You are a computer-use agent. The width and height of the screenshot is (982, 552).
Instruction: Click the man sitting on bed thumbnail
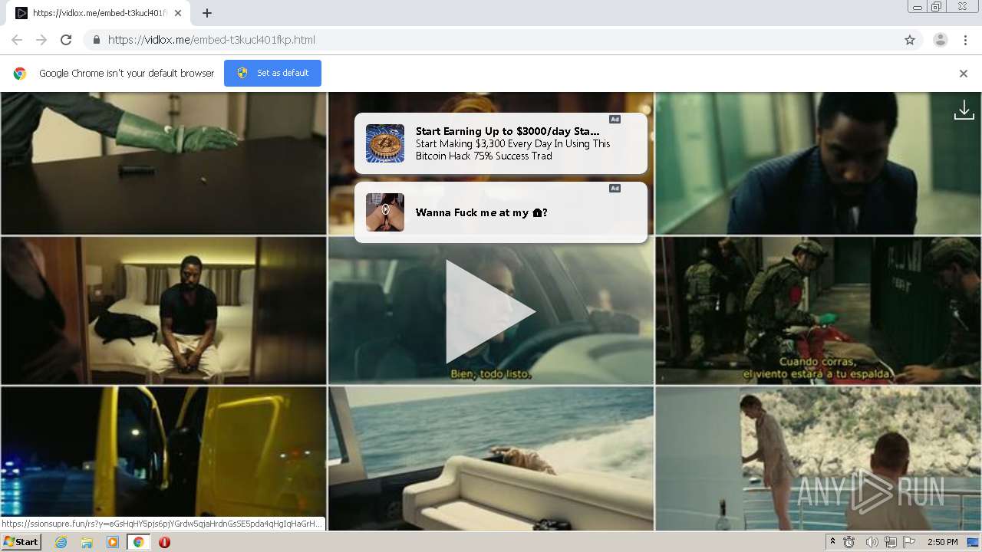163,310
